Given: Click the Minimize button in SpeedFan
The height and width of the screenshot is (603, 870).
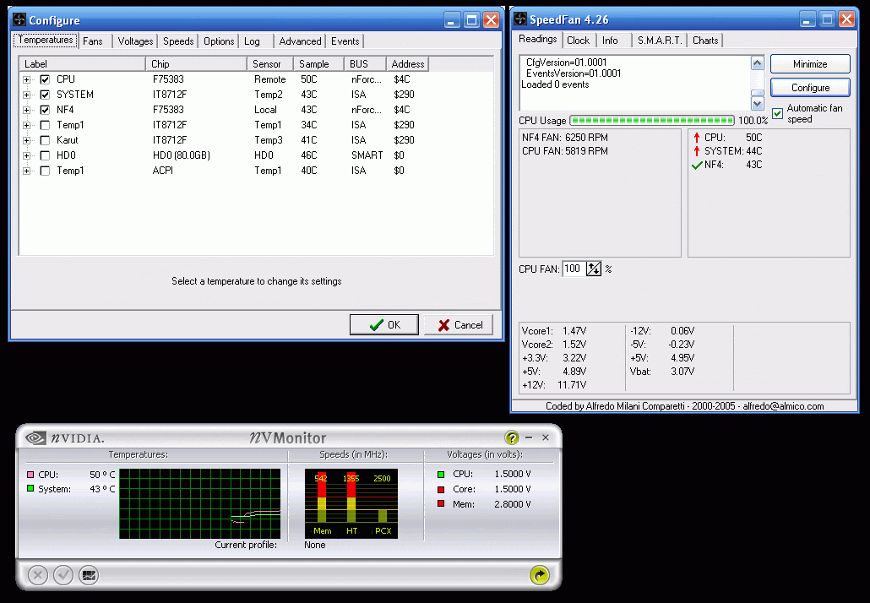Looking at the screenshot, I should tap(810, 64).
